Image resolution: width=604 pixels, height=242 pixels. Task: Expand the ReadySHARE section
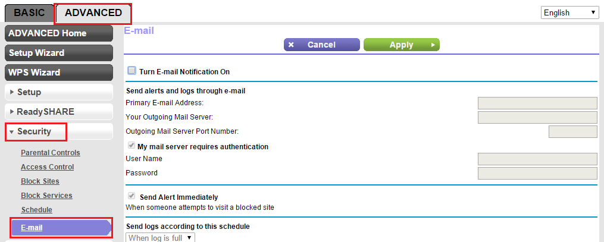(58, 112)
